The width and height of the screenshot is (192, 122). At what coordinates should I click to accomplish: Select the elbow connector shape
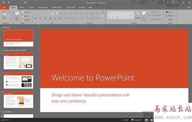point(113,17)
